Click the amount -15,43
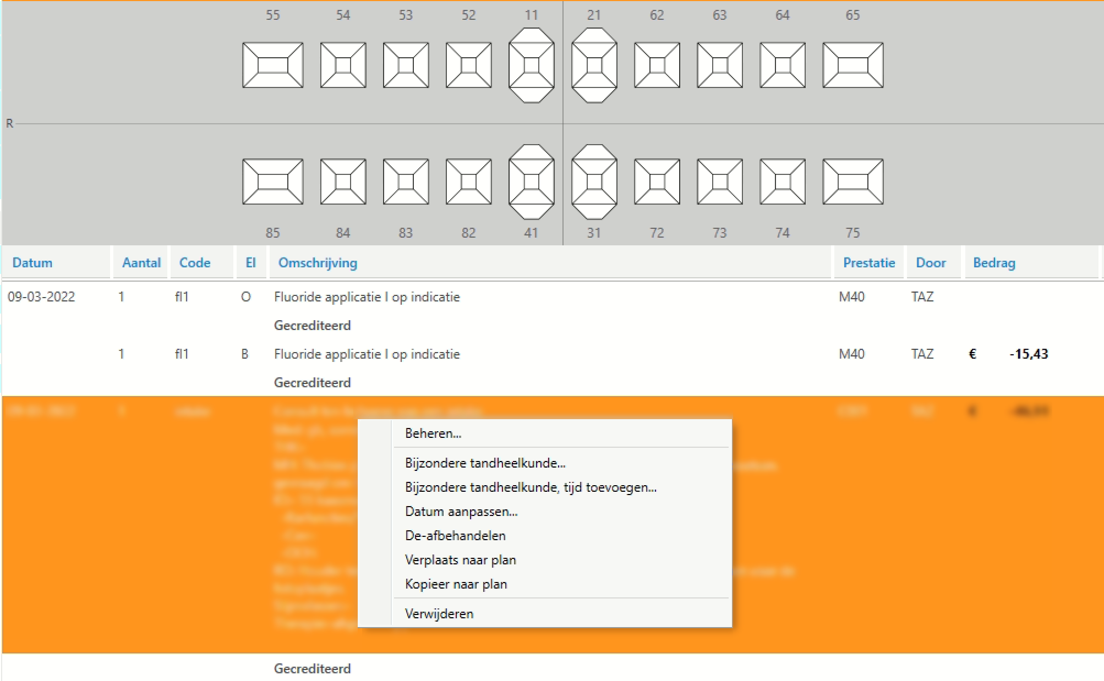The width and height of the screenshot is (1104, 681). (x=1029, y=354)
